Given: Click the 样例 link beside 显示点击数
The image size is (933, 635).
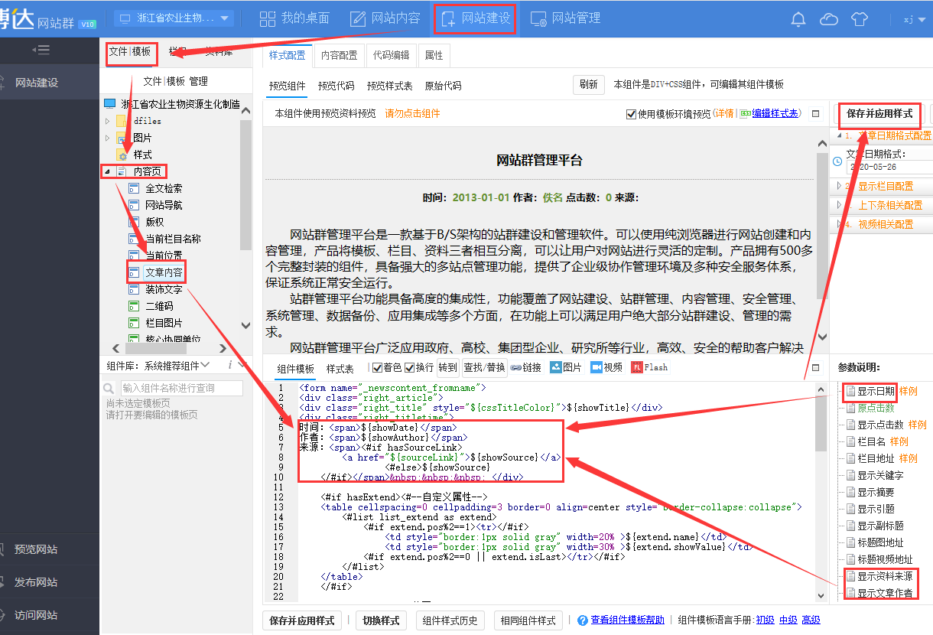Looking at the screenshot, I should click(x=917, y=425).
